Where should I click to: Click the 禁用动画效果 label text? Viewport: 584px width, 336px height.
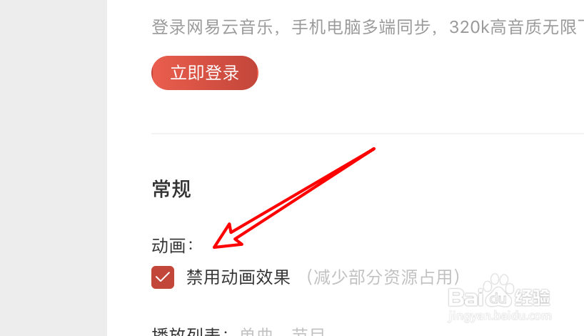coord(238,277)
